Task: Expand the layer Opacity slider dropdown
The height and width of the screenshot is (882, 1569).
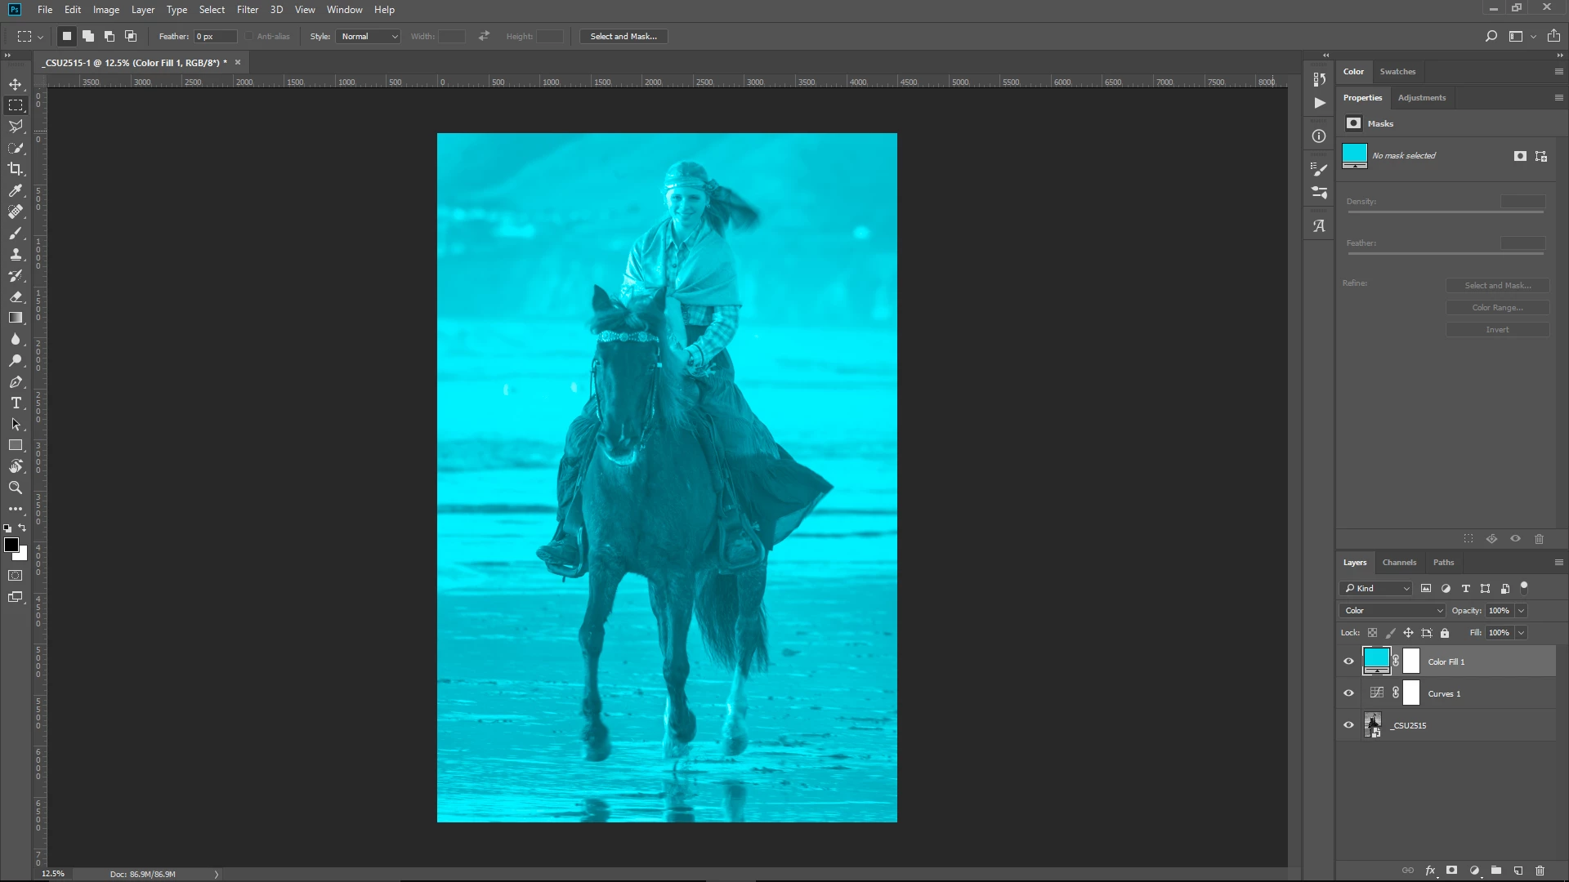Action: [1521, 611]
